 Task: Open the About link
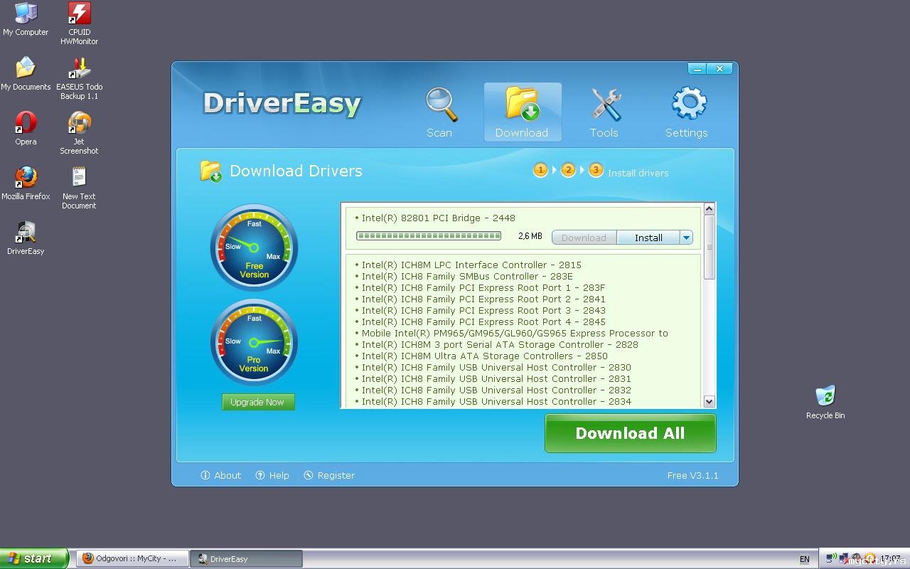tap(221, 475)
